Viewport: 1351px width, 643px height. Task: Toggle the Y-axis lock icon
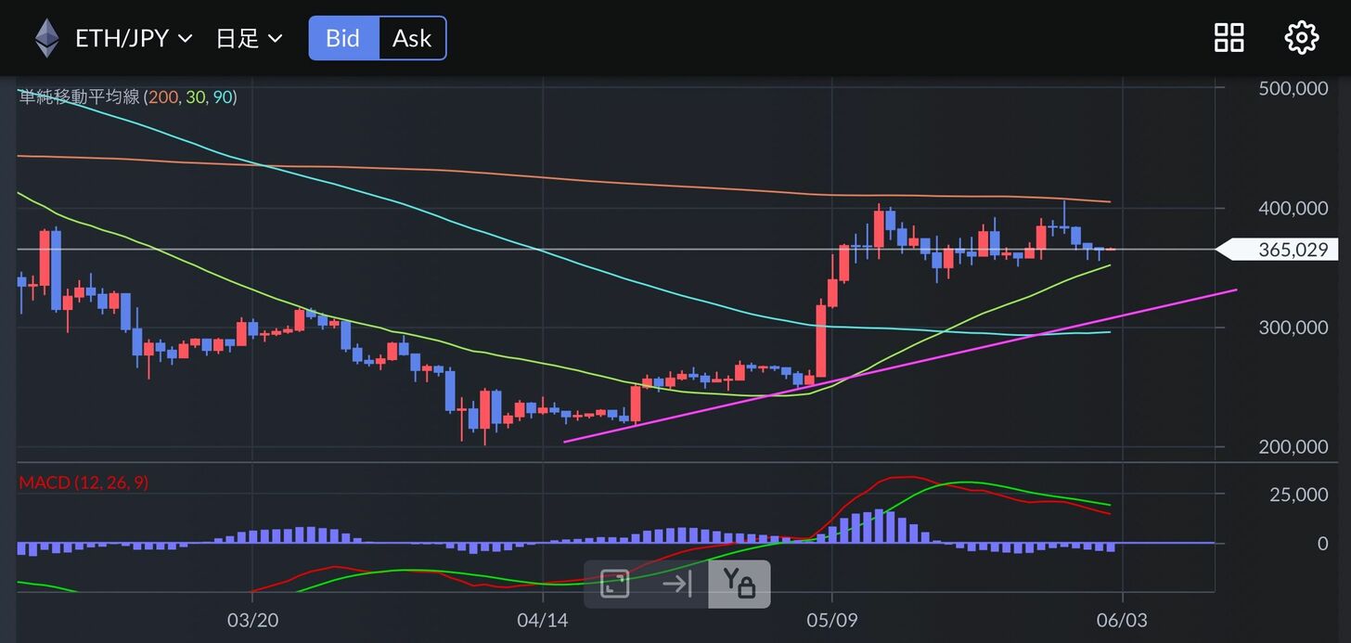[x=740, y=584]
